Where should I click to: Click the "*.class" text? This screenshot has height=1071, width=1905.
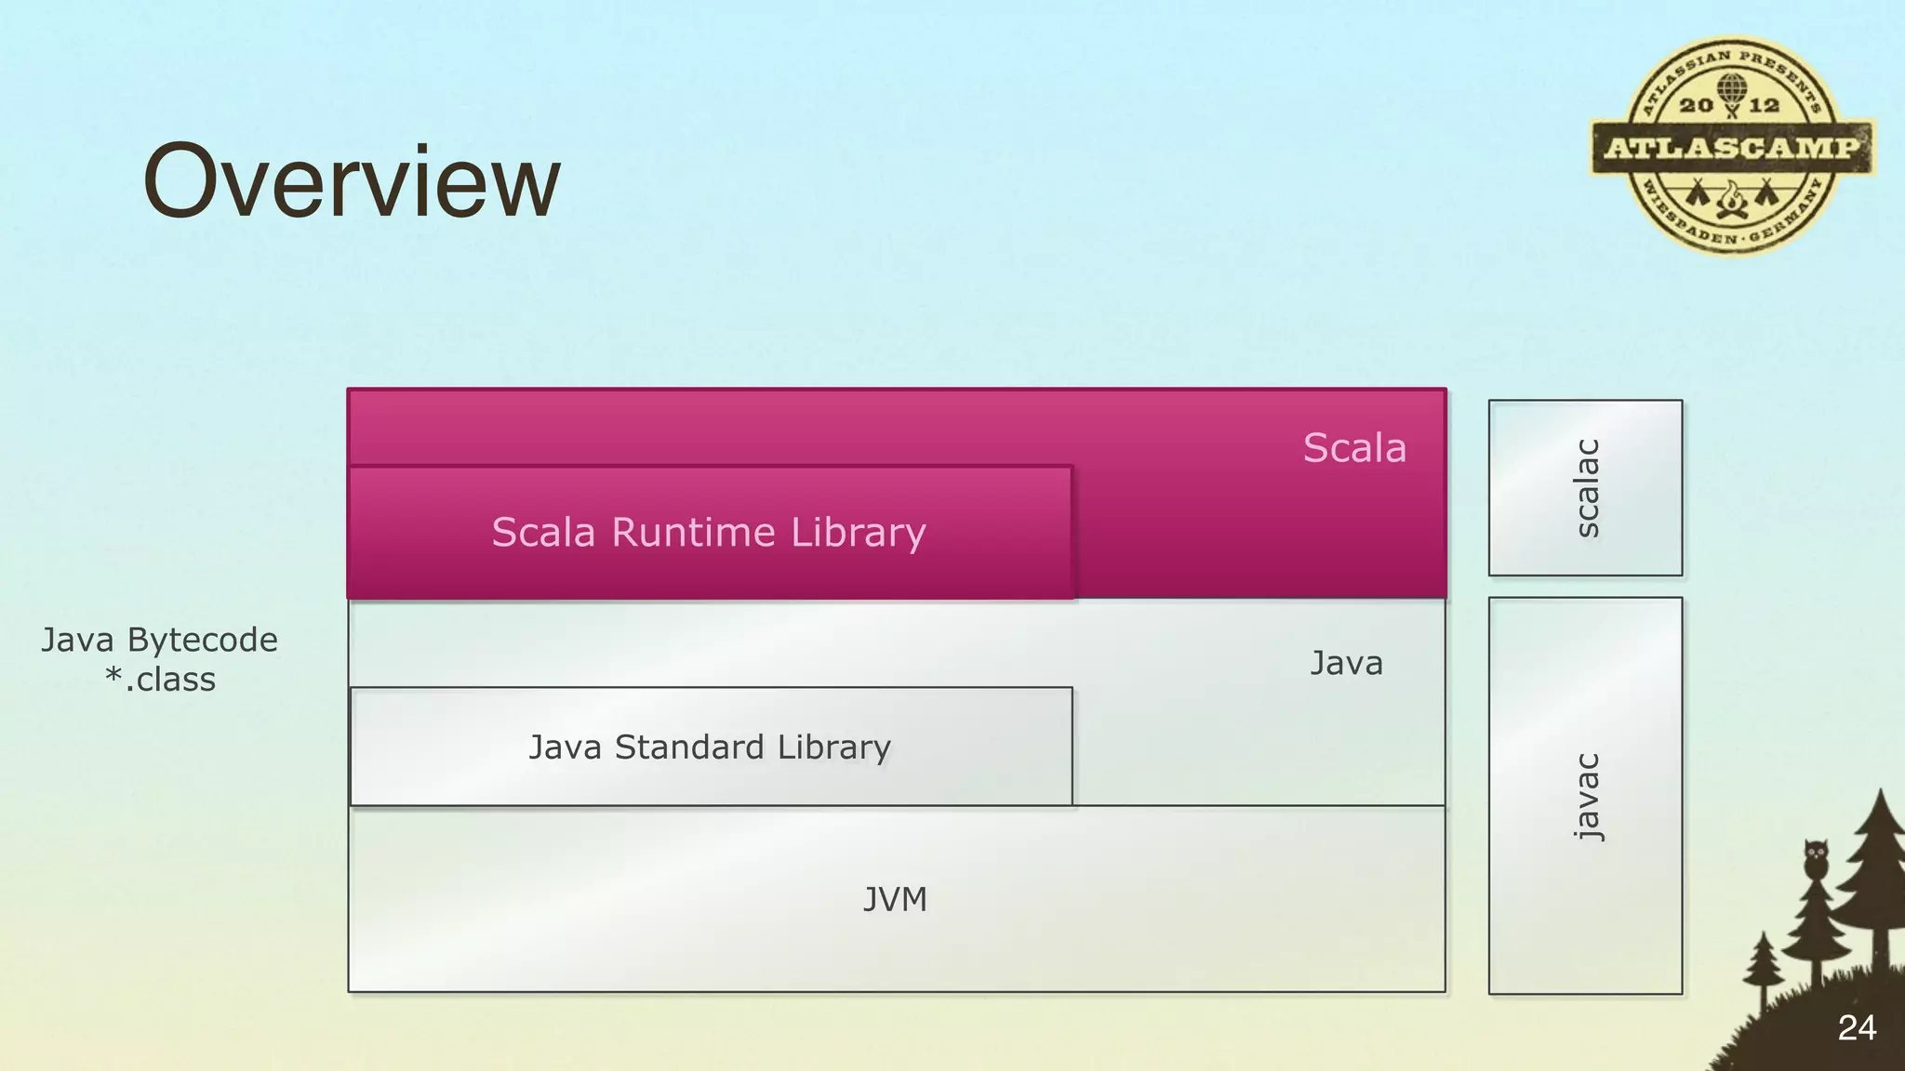pyautogui.click(x=160, y=680)
